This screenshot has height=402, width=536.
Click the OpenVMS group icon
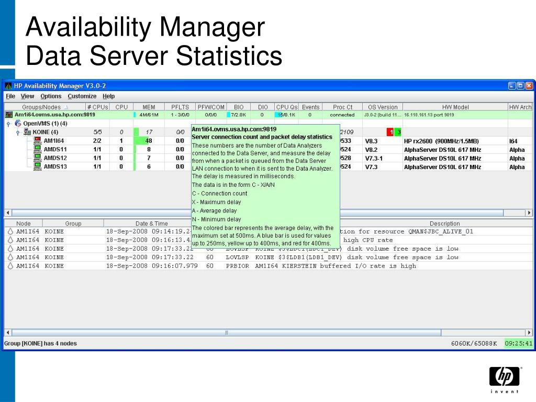(18, 124)
